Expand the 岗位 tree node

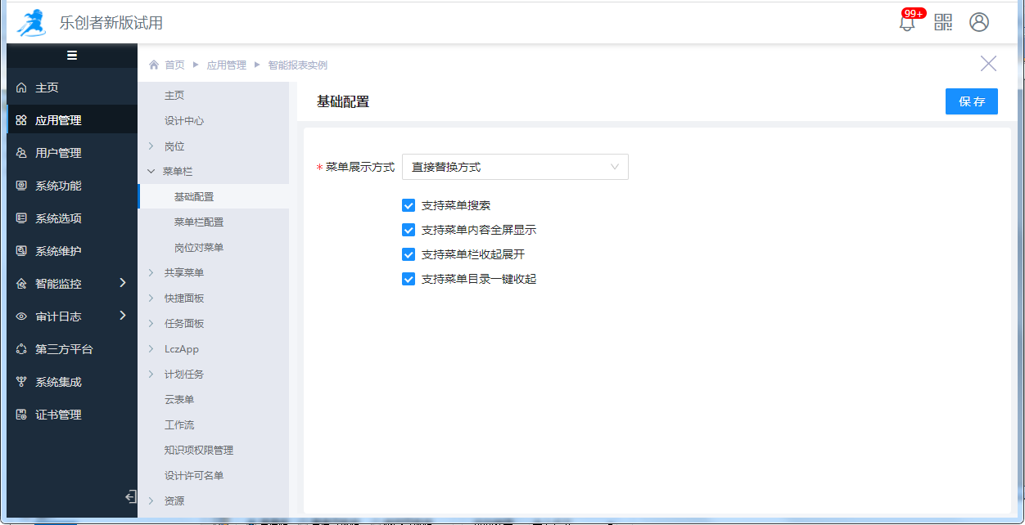pyautogui.click(x=151, y=146)
